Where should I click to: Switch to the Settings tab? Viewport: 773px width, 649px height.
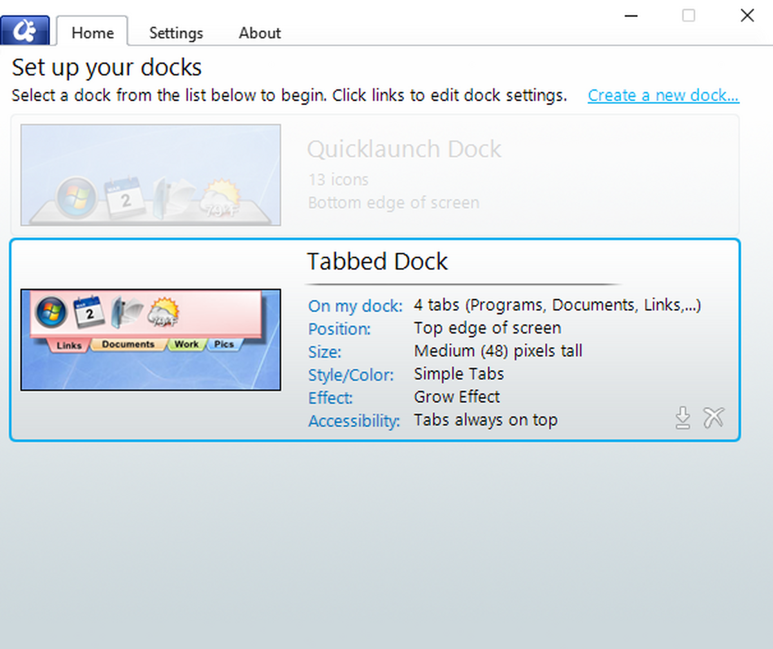click(176, 33)
